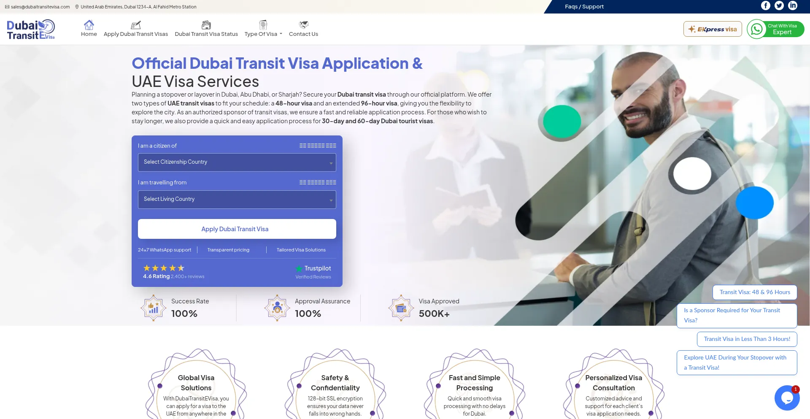Click Transit Visa: 48 & 96 Hours suggestion
The height and width of the screenshot is (419, 810).
(755, 292)
